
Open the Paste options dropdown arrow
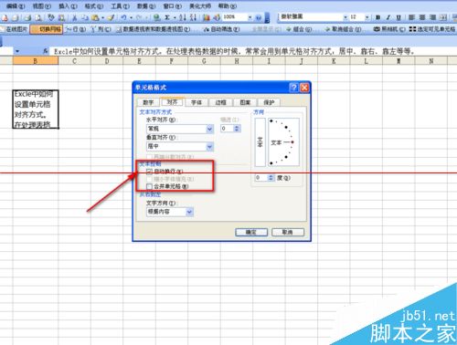point(102,18)
